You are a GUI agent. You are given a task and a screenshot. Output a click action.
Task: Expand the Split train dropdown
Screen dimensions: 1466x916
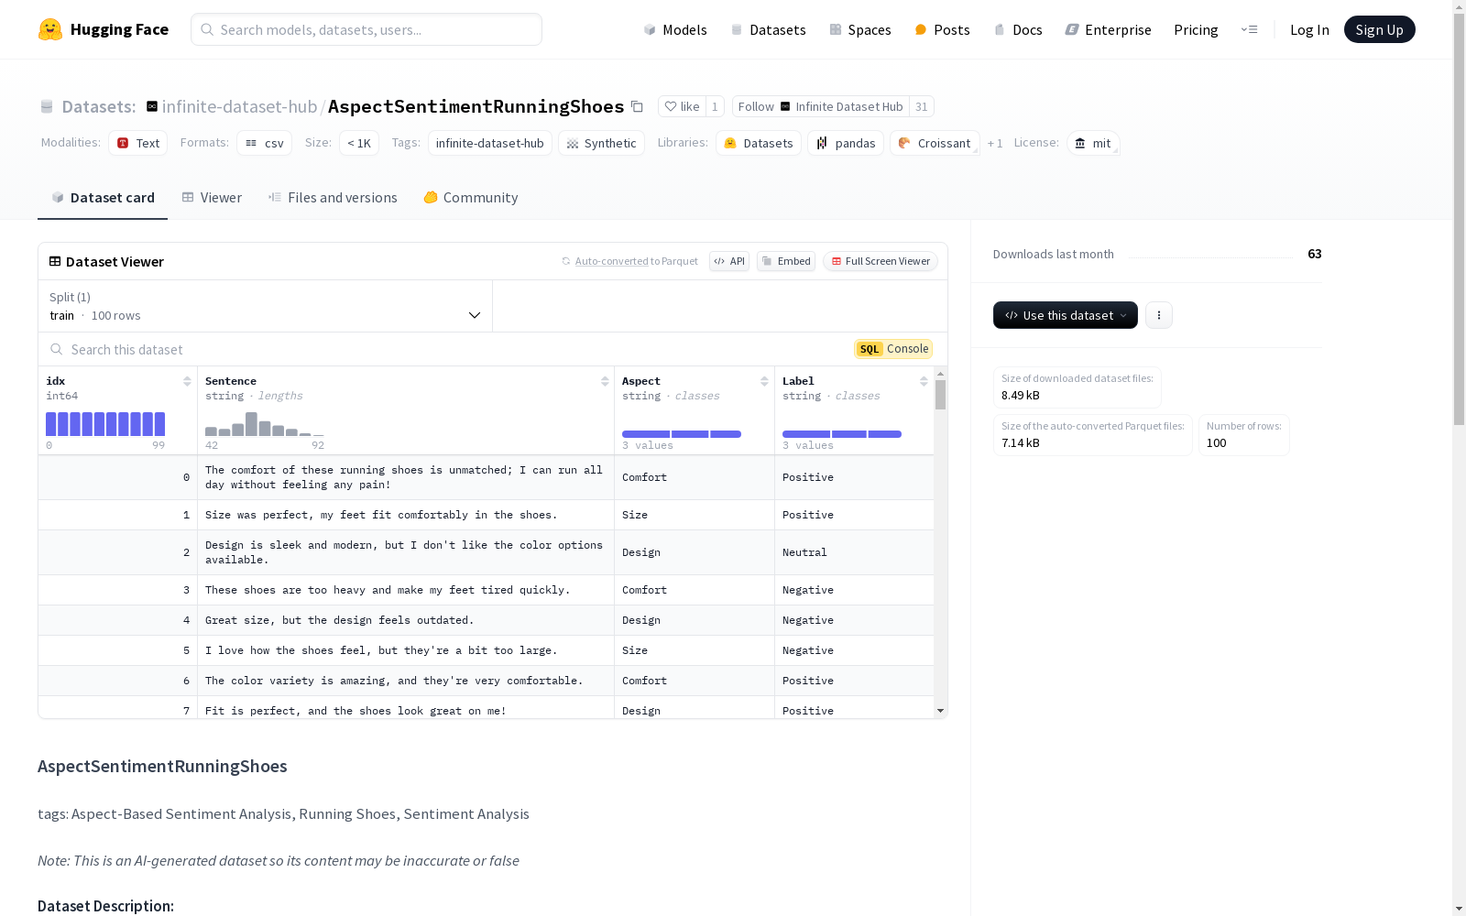click(266, 306)
